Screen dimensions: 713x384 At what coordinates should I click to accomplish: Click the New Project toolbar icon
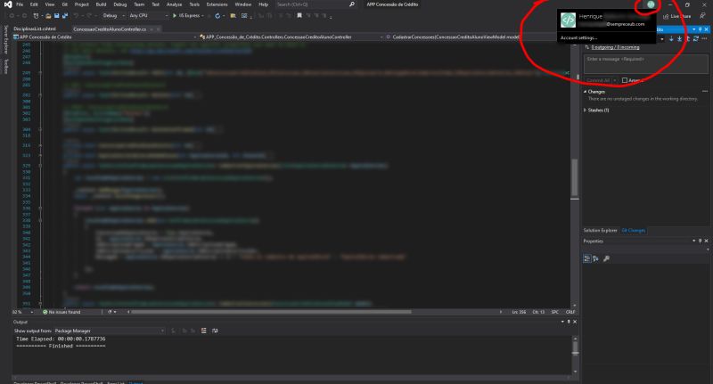pyautogui.click(x=36, y=15)
